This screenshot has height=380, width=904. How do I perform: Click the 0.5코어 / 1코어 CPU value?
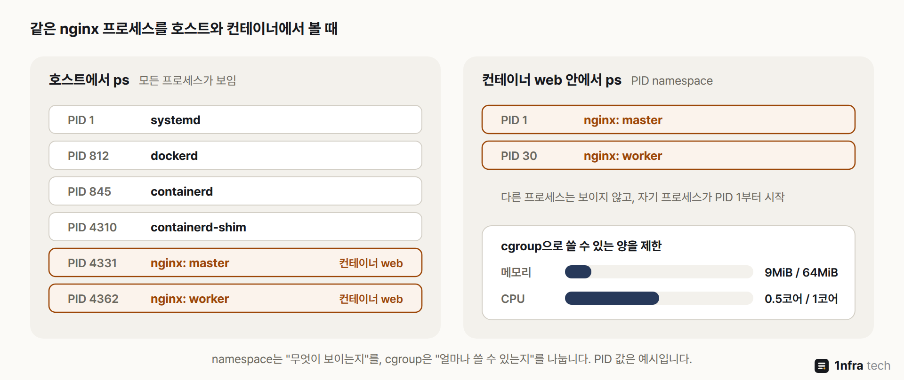tap(801, 299)
